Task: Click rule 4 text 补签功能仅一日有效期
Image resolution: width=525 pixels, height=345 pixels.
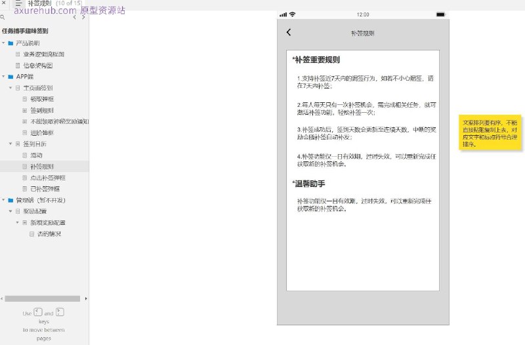Action: (x=366, y=160)
